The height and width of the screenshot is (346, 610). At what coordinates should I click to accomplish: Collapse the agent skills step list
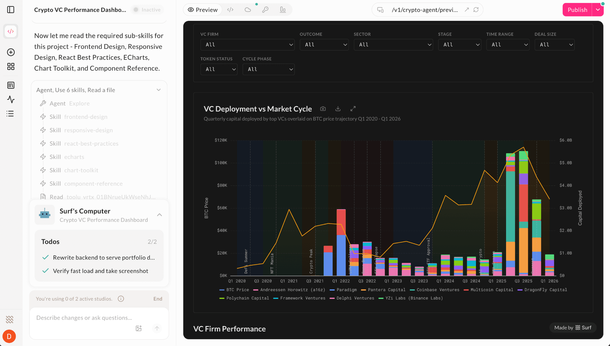click(x=159, y=90)
